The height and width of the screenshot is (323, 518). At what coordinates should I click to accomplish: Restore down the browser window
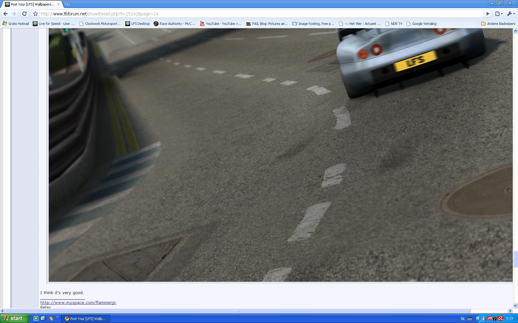click(x=499, y=3)
